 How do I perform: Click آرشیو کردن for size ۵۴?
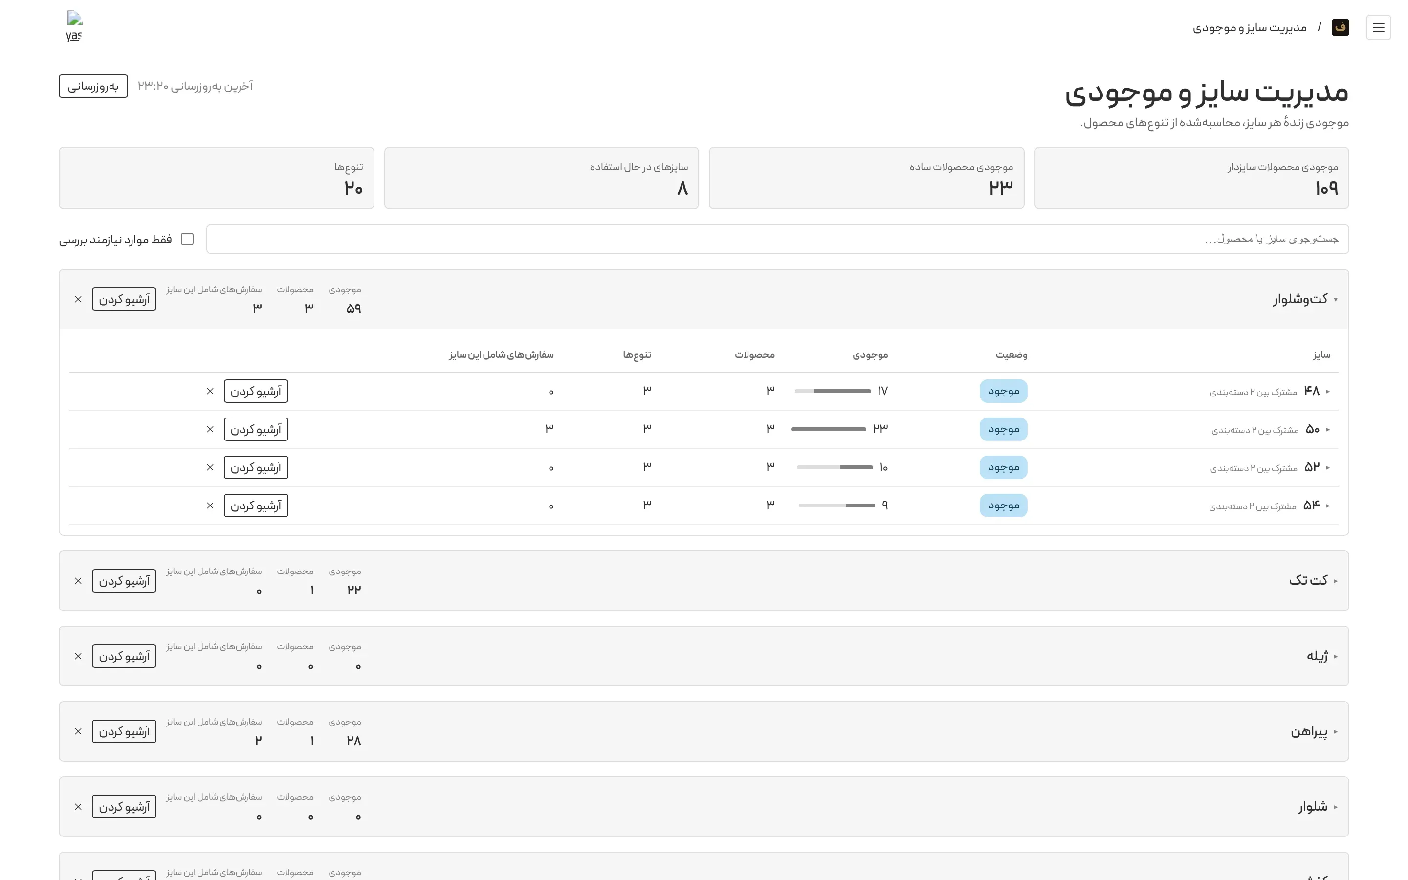[256, 506]
